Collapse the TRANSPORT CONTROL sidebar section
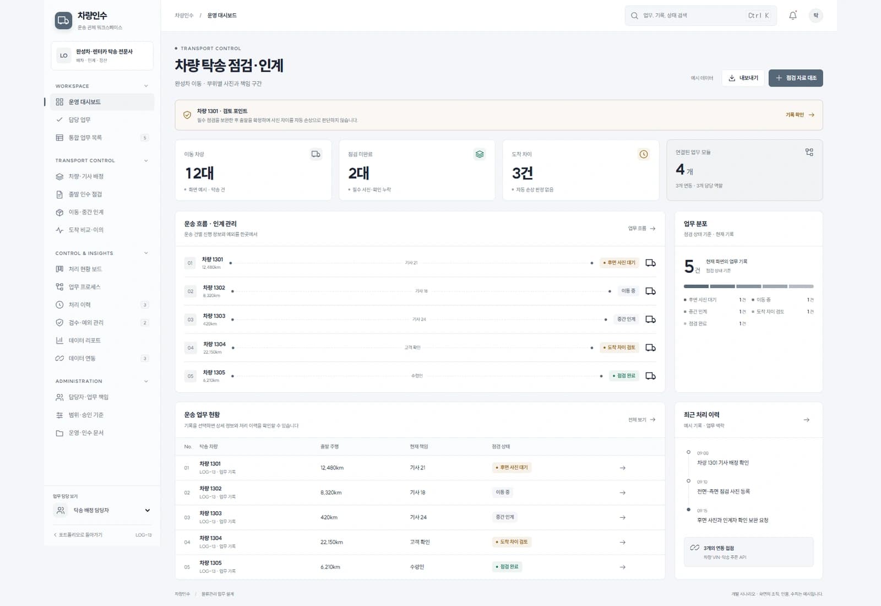This screenshot has height=606, width=881. point(146,161)
